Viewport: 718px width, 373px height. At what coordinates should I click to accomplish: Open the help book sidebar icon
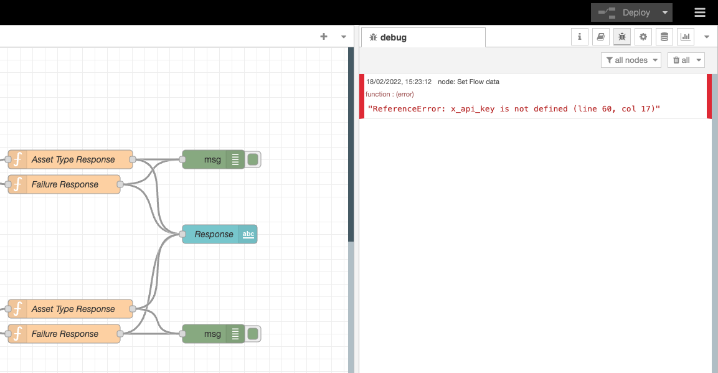point(601,37)
